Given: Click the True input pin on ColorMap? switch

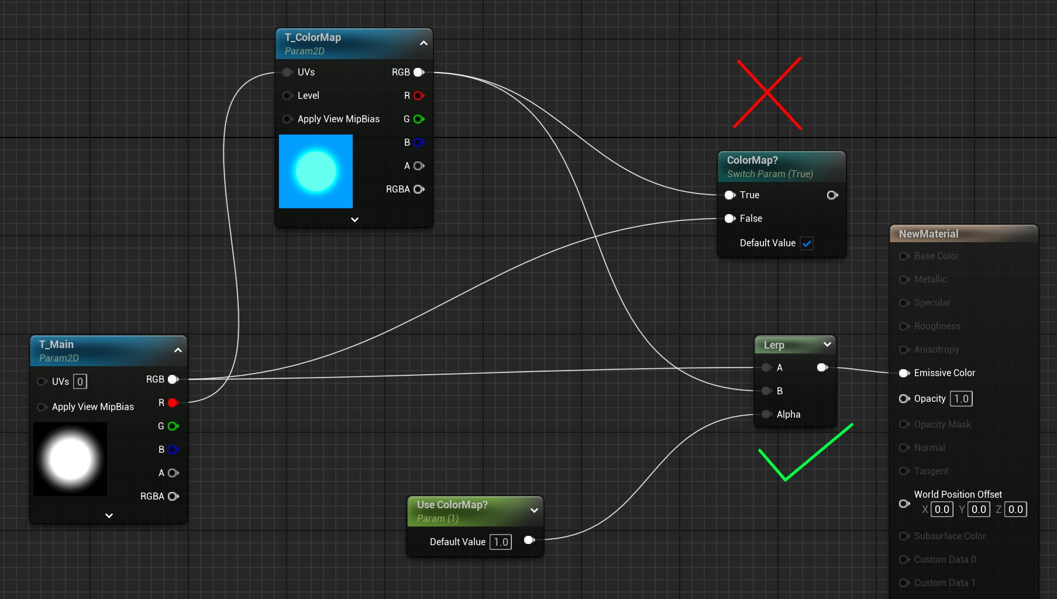Looking at the screenshot, I should pyautogui.click(x=729, y=195).
